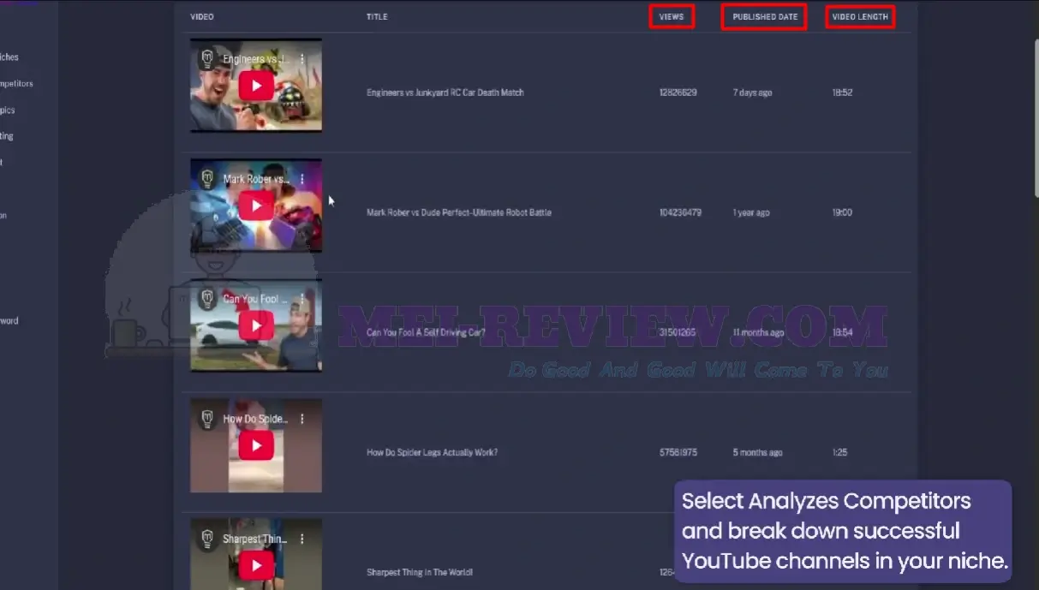Open the 'Sharpest Thin...' overlay title link

point(255,539)
